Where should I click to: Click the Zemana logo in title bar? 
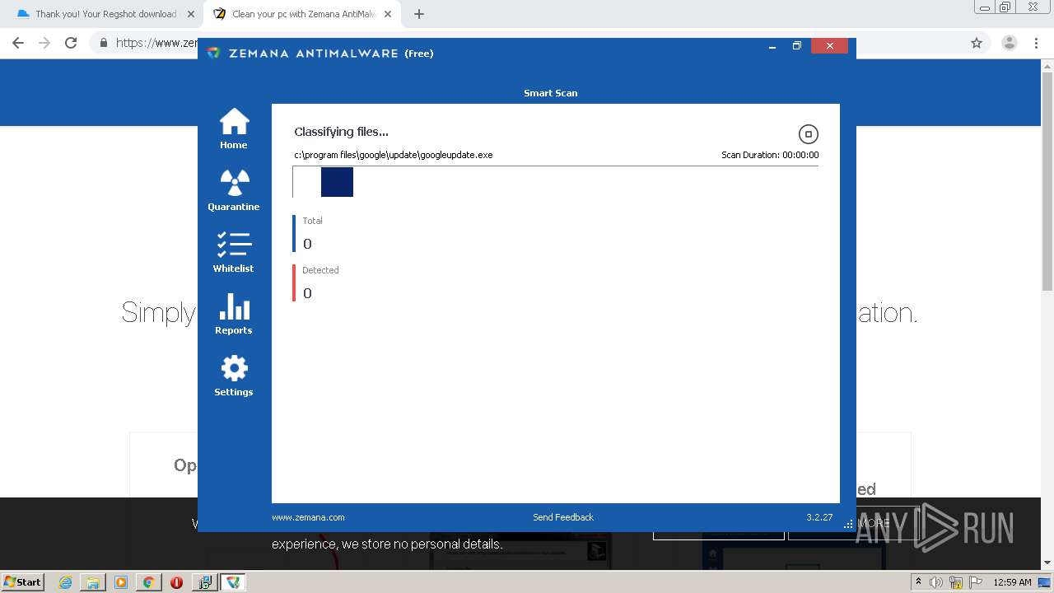click(214, 53)
